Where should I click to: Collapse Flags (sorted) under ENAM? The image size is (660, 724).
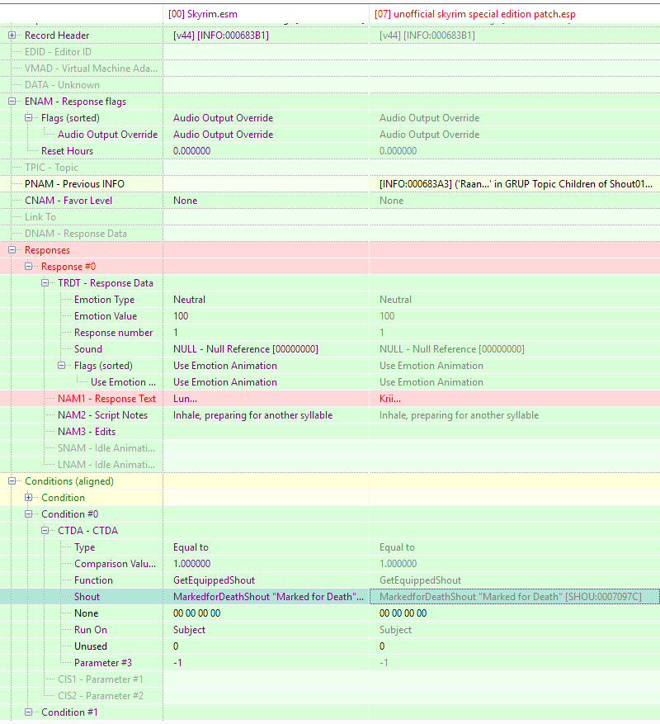point(29,118)
